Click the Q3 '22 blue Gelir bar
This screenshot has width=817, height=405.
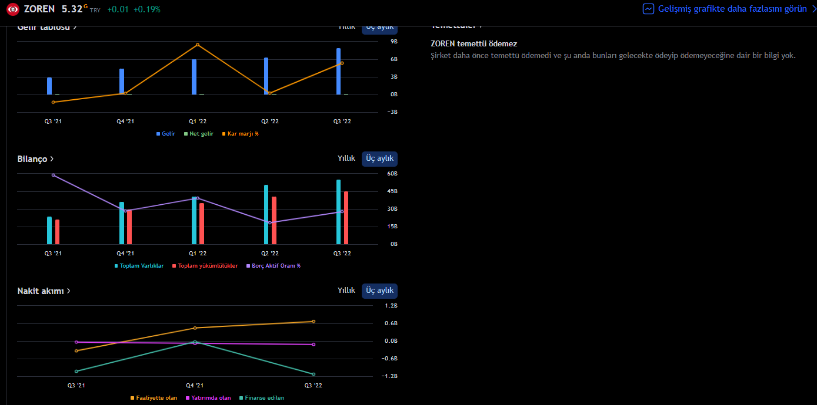coord(339,71)
